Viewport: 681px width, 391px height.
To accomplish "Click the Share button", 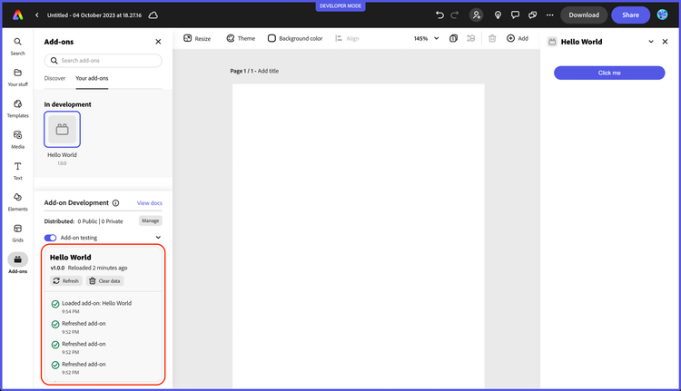I will [x=630, y=15].
